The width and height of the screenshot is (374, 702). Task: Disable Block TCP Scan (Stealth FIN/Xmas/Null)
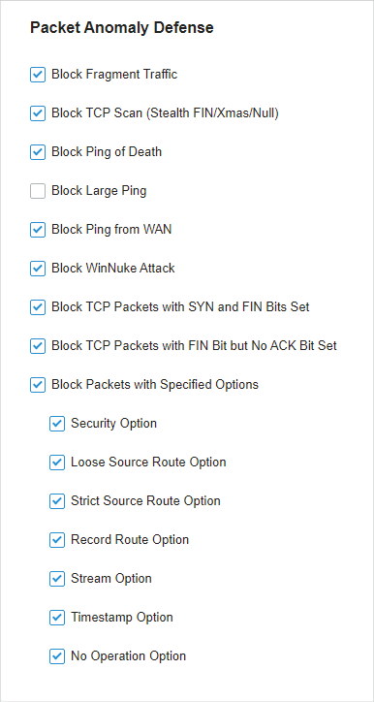coord(38,113)
